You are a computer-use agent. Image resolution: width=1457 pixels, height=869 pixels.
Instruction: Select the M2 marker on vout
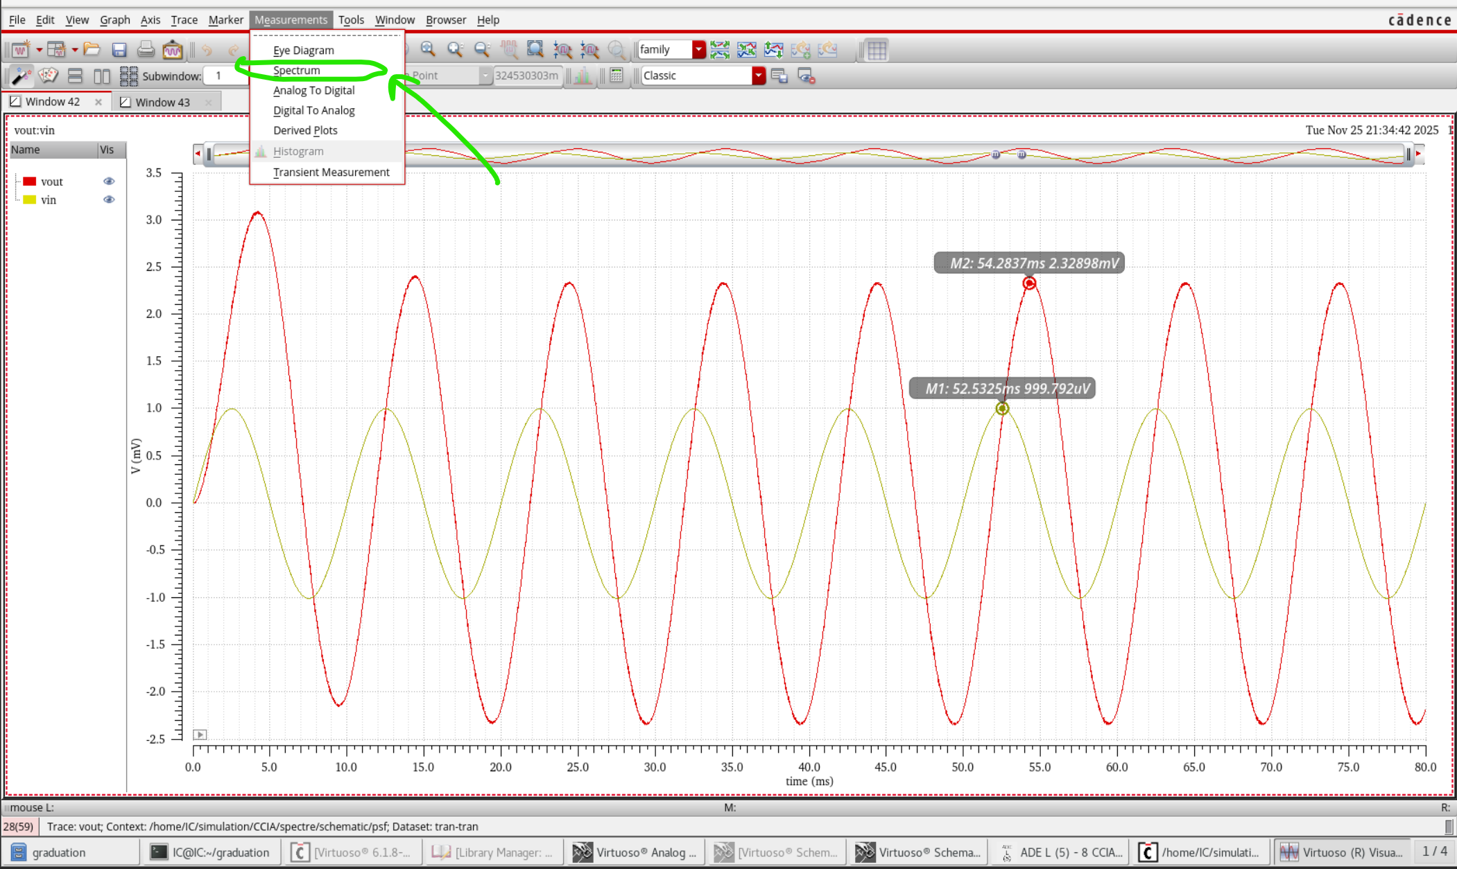[1029, 283]
